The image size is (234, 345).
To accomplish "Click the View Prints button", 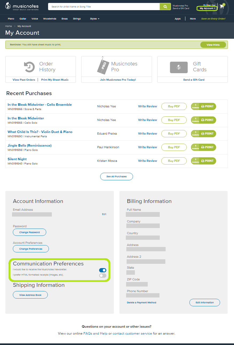I will tap(213, 45).
